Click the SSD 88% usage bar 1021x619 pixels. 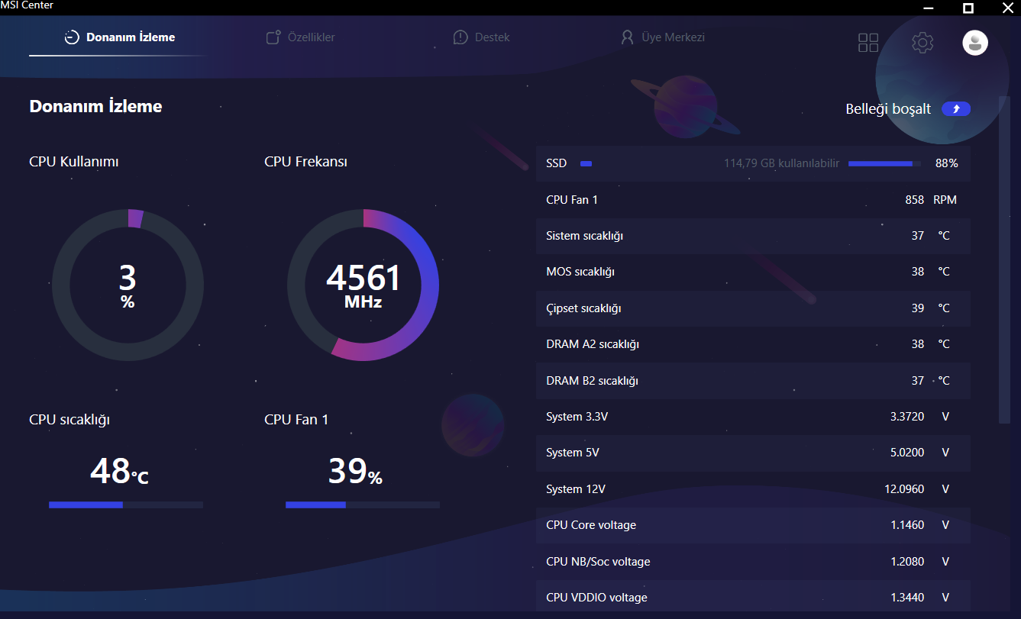(x=884, y=163)
